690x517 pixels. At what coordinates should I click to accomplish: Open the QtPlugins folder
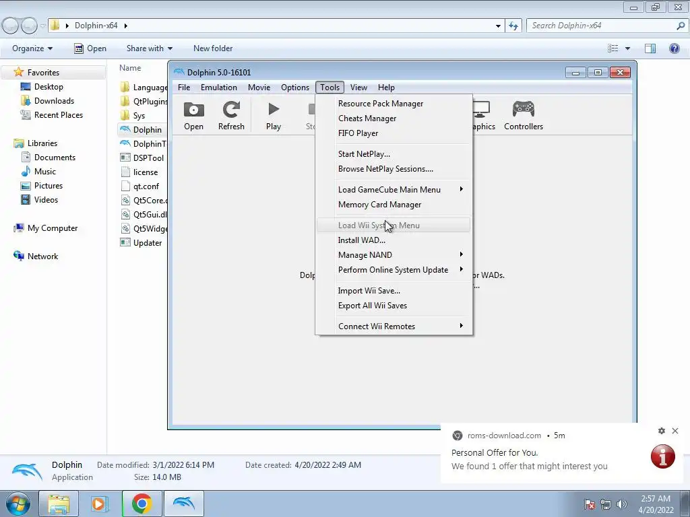point(144,102)
